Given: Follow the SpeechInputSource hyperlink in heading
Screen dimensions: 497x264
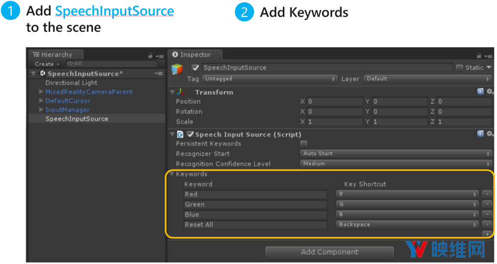Looking at the screenshot, I should [x=114, y=11].
